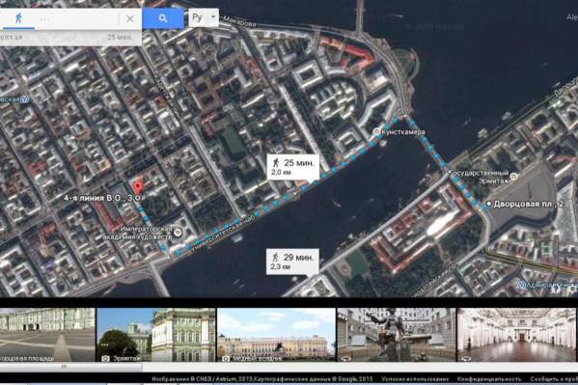Image resolution: width=578 pixels, height=385 pixels.
Task: Open the Эрмитаж photo thumbnail
Action: point(156,335)
